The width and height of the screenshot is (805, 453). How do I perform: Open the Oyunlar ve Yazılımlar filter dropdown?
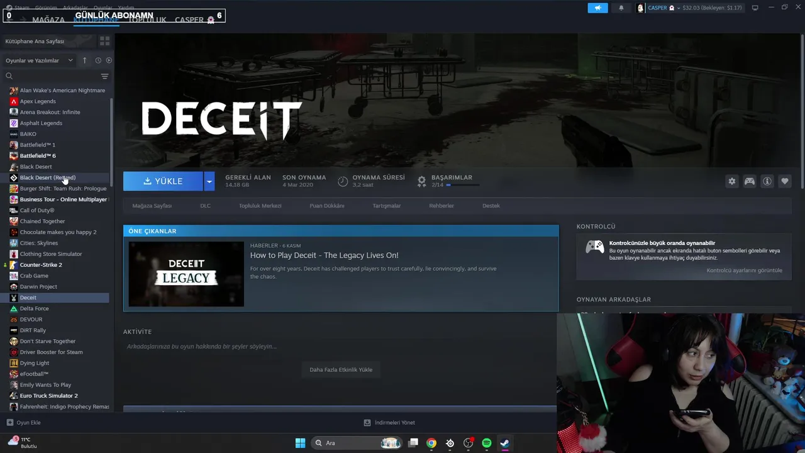[x=39, y=60]
